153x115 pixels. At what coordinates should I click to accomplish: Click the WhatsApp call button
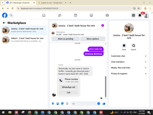(69, 87)
